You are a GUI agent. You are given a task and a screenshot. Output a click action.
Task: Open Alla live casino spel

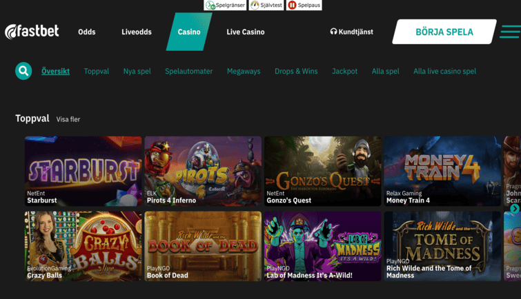tap(444, 71)
